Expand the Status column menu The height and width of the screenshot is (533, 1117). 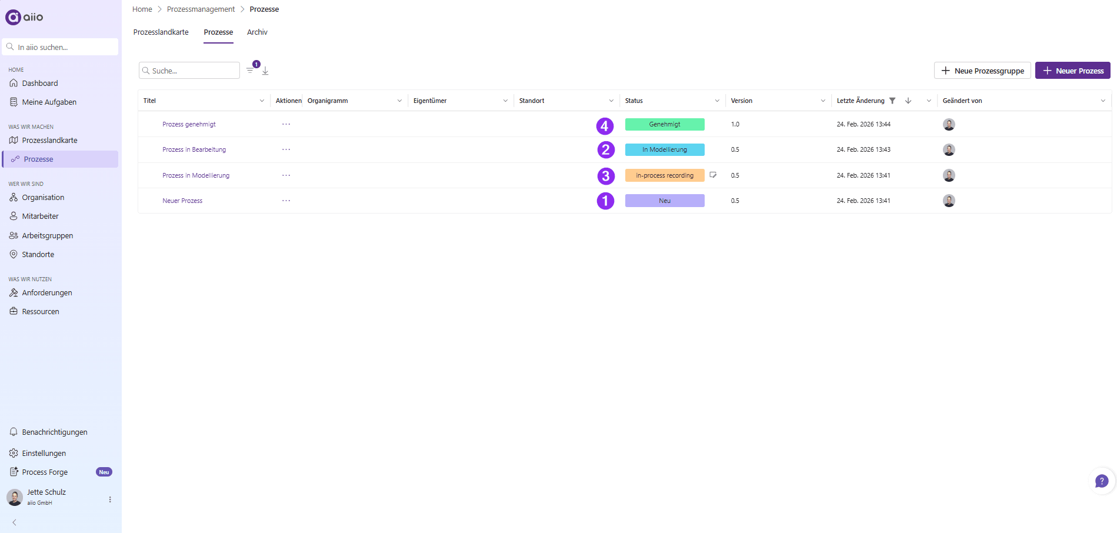pyautogui.click(x=717, y=101)
